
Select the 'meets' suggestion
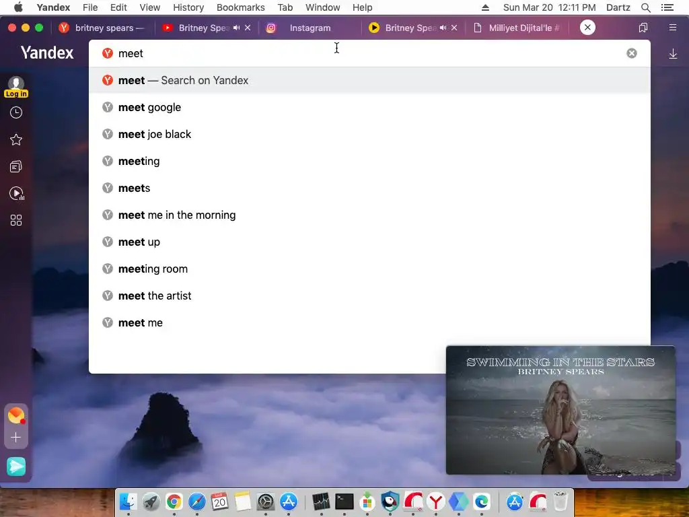click(x=369, y=188)
